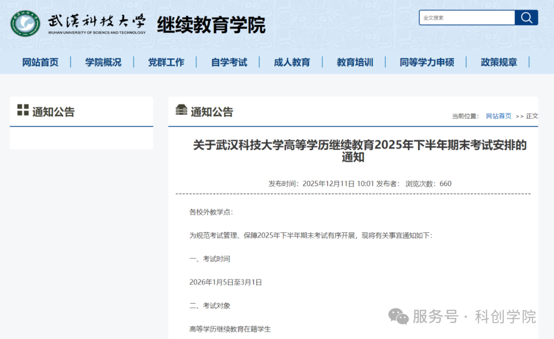Click the Wuhan University of Science and Technology logo
554x339 pixels.
tap(24, 23)
